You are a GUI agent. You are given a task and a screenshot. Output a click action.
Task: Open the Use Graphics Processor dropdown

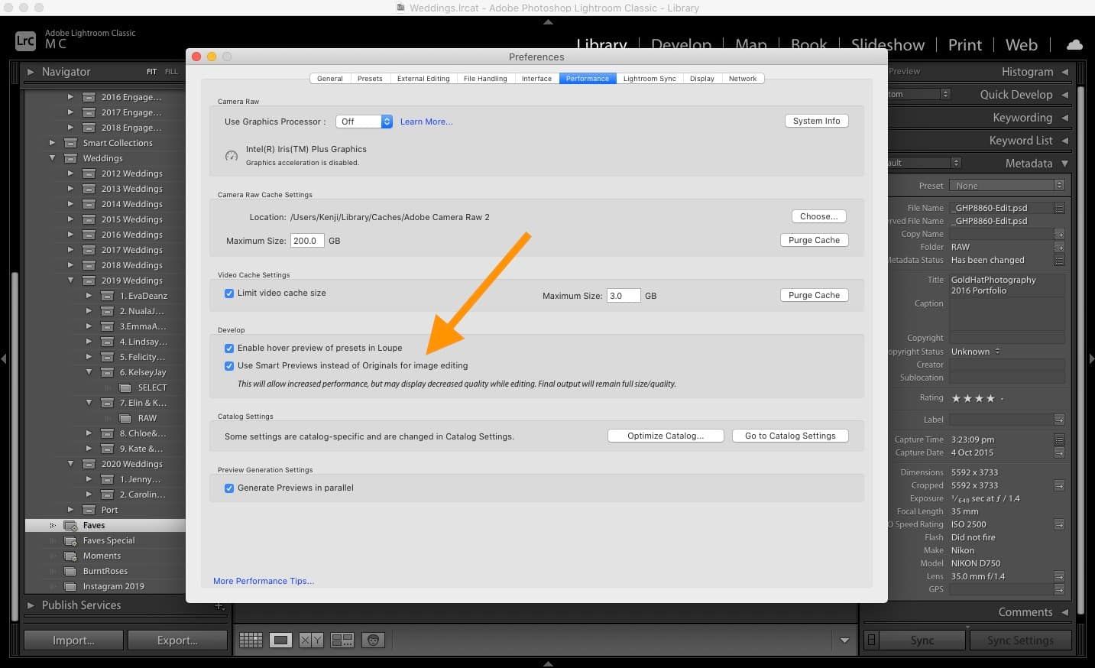pos(364,122)
